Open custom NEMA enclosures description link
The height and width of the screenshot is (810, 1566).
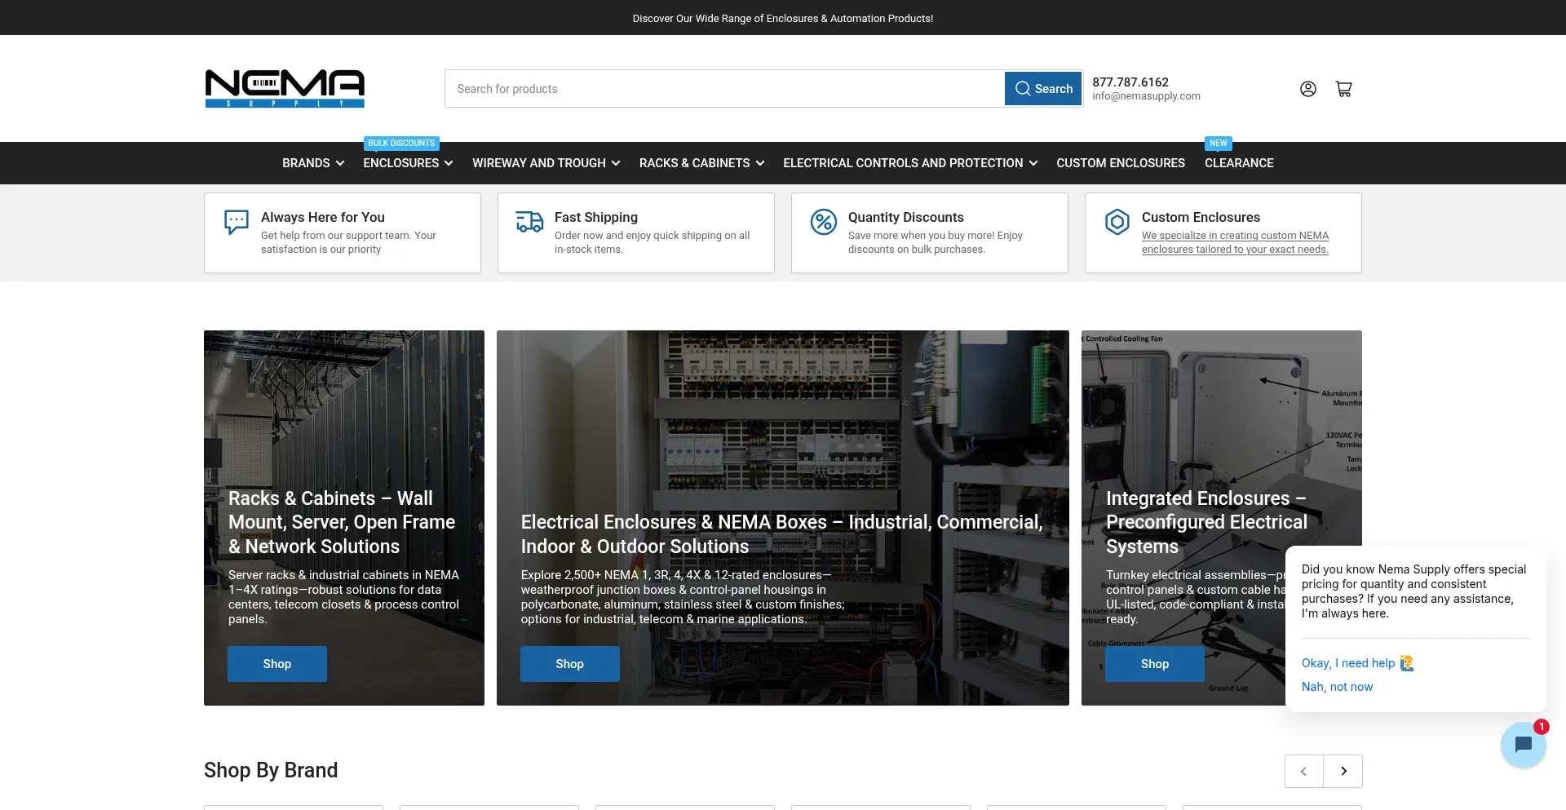pos(1235,242)
